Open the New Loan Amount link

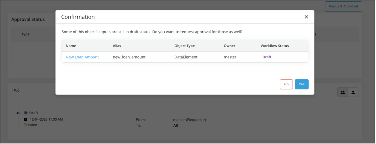82,57
